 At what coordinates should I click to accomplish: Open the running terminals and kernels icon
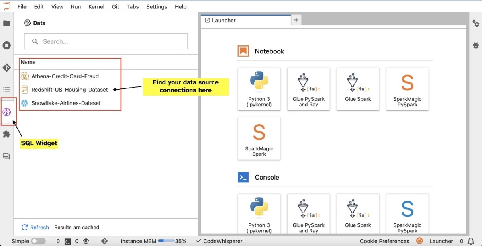[7, 45]
